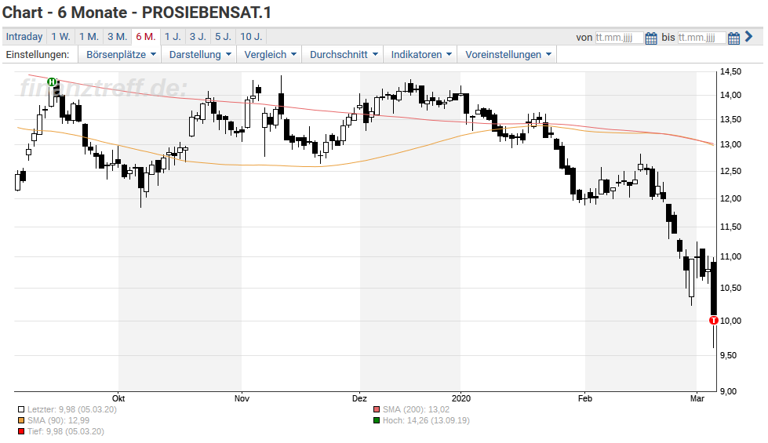Open the Börsenplätze dropdown
The height and width of the screenshot is (443, 768).
pos(121,54)
